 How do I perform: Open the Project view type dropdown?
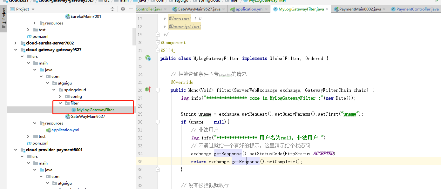pyautogui.click(x=22, y=9)
